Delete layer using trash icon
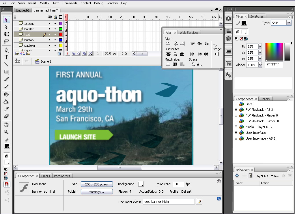 click(59, 54)
